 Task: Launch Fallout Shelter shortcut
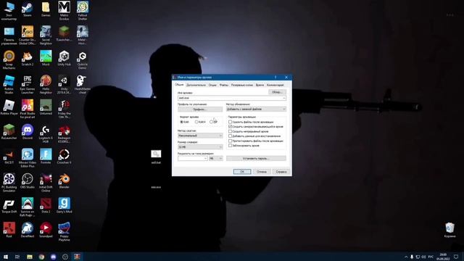coord(82,11)
